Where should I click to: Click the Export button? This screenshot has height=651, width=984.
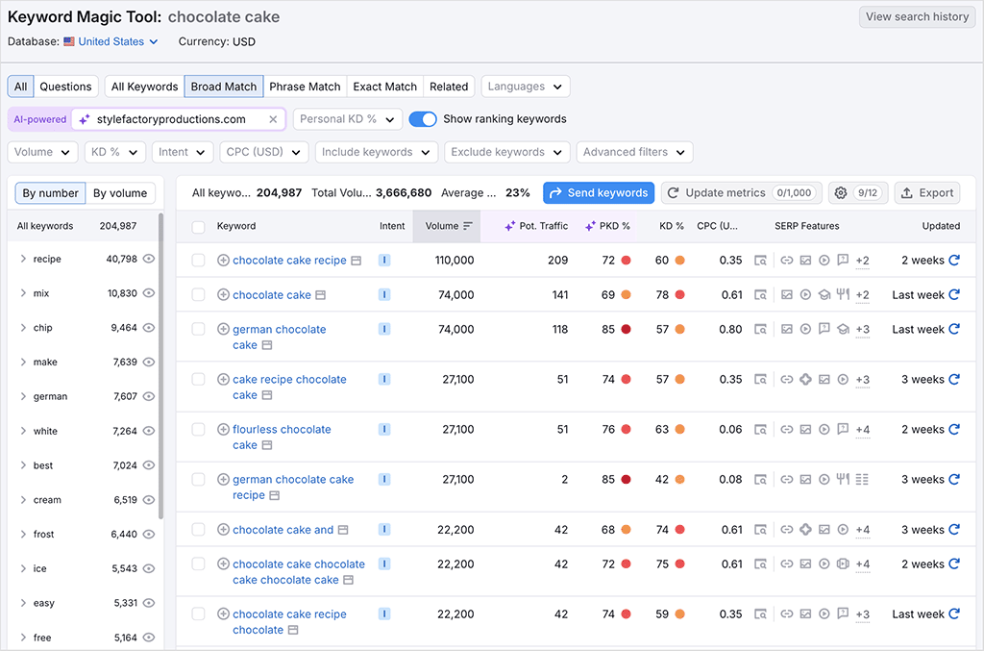coord(927,192)
